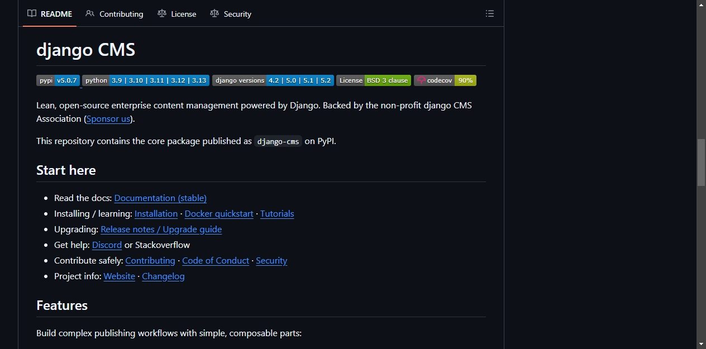Viewport: 706px width, 349px height.
Task: Open the Contributing link in Contribute safely
Action: tap(150, 261)
